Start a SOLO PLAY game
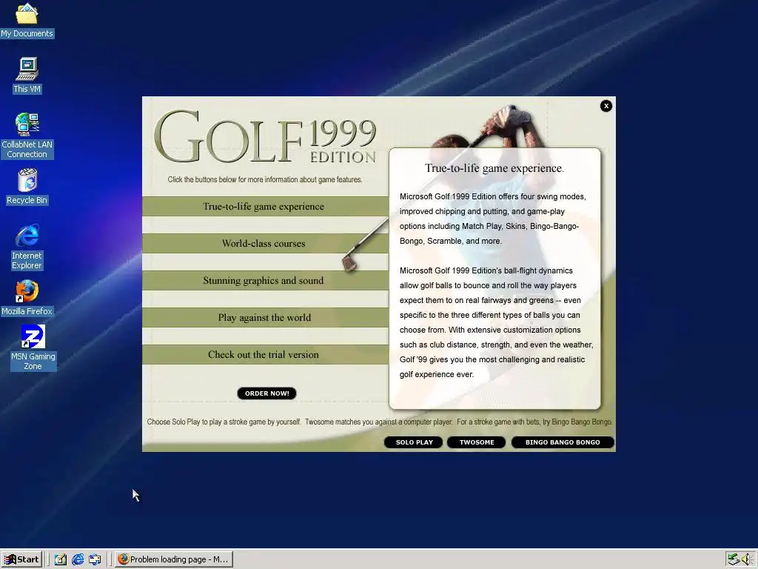The image size is (758, 569). [x=413, y=442]
